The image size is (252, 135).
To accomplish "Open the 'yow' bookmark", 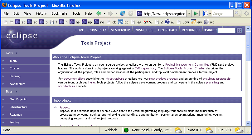I will (183, 22).
